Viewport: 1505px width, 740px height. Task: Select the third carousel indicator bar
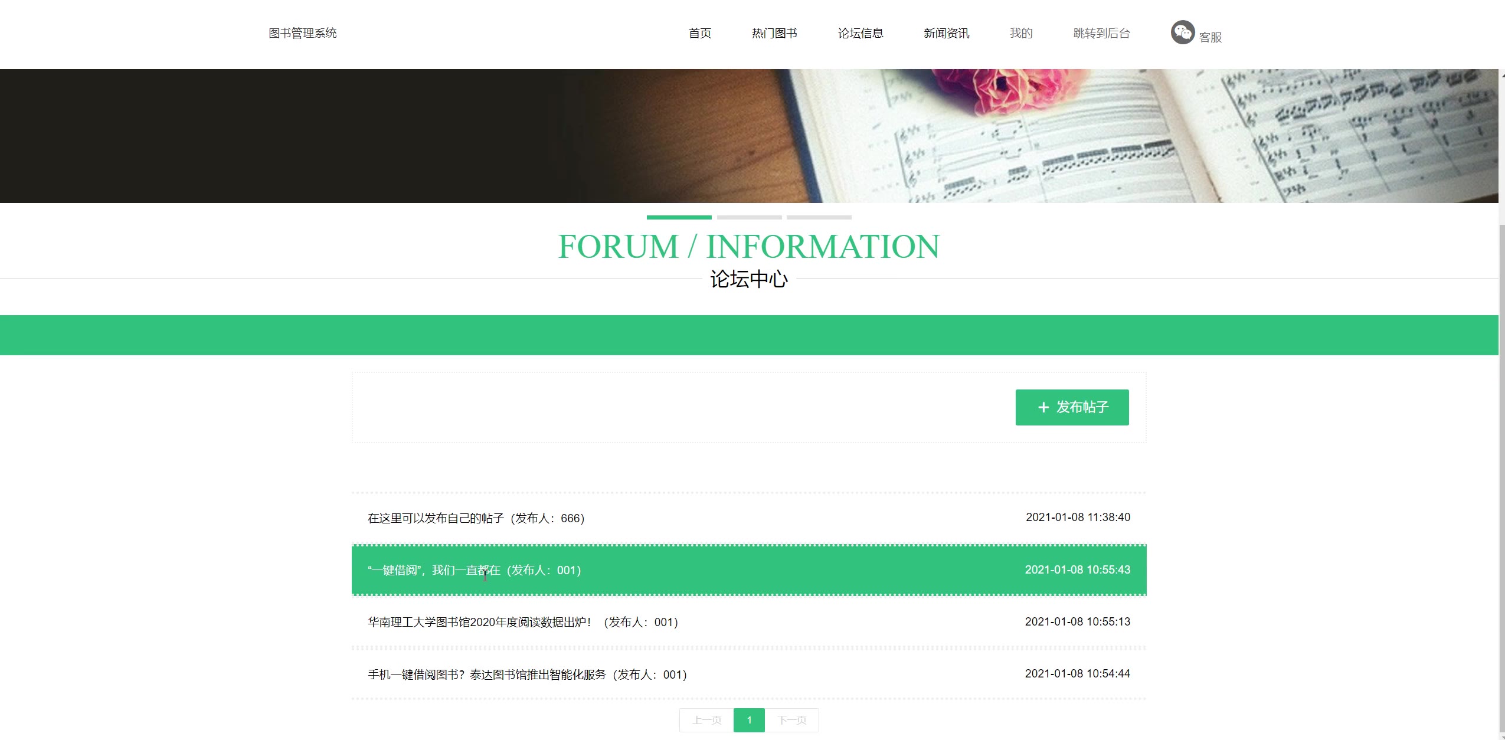819,217
